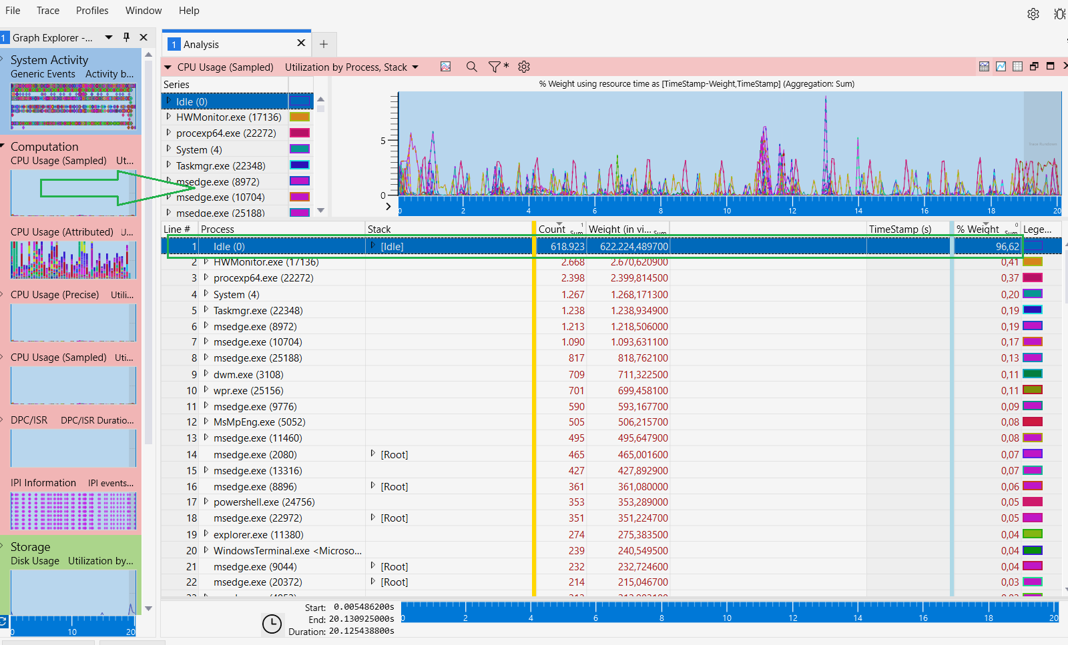Open Graph Explorer options dropdown arrow
Viewport: 1068px width, 645px height.
(109, 37)
